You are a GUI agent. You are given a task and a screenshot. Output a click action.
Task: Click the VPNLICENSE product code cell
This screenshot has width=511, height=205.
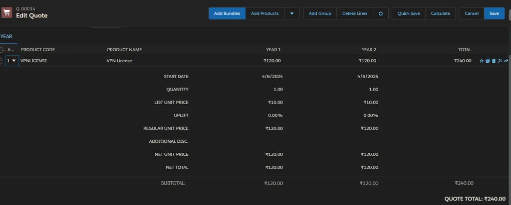(34, 61)
